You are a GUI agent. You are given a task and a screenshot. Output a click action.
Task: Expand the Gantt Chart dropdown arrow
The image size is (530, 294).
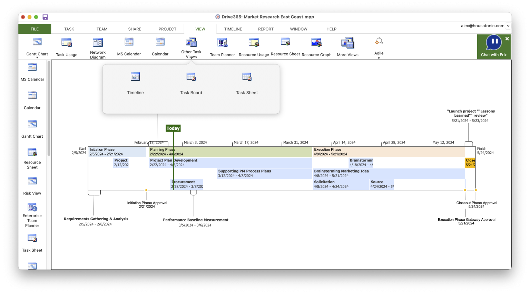click(37, 58)
